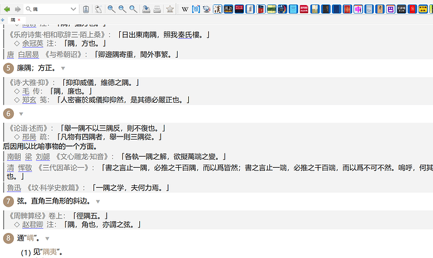Close the 隅 tab with the red x
This screenshot has width=433, height=258.
pos(19,20)
